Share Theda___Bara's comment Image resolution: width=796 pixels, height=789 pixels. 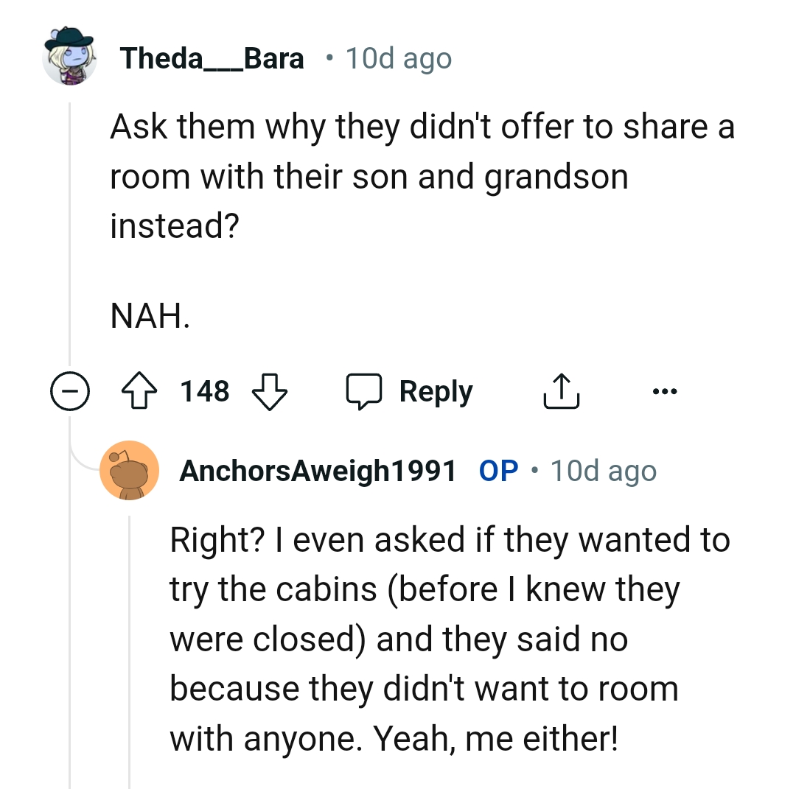coord(562,391)
